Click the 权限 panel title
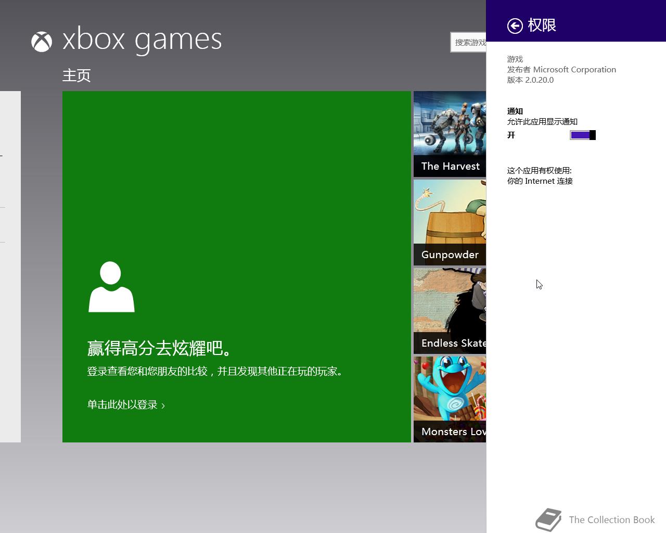Viewport: 666px width, 533px height. tap(542, 26)
